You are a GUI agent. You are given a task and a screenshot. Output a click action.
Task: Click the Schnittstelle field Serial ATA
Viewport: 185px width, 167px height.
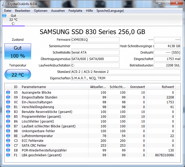click(x=95, y=52)
